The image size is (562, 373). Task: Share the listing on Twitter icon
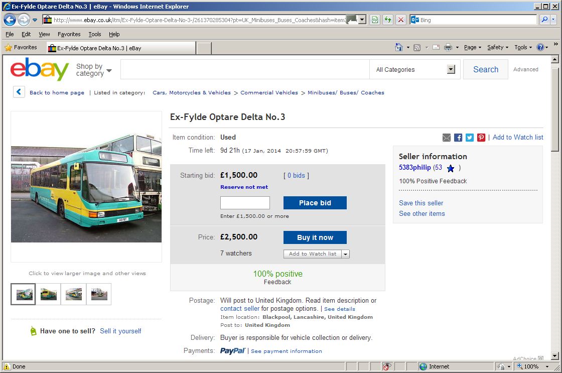point(470,138)
